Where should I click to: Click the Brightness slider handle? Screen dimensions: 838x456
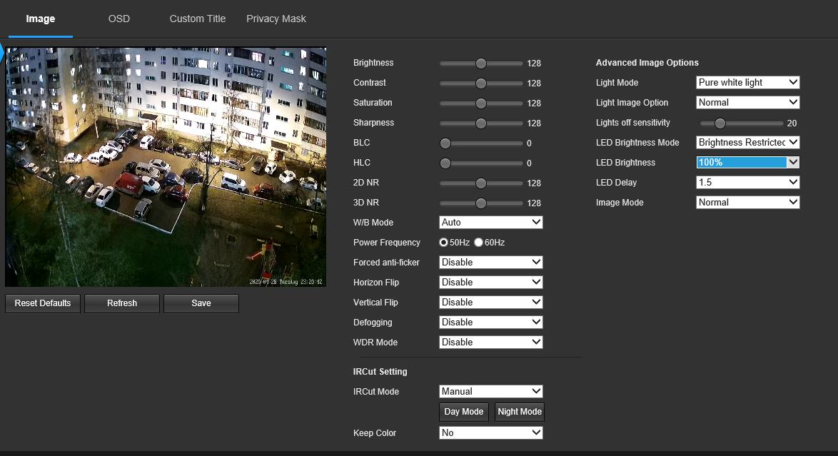[481, 64]
